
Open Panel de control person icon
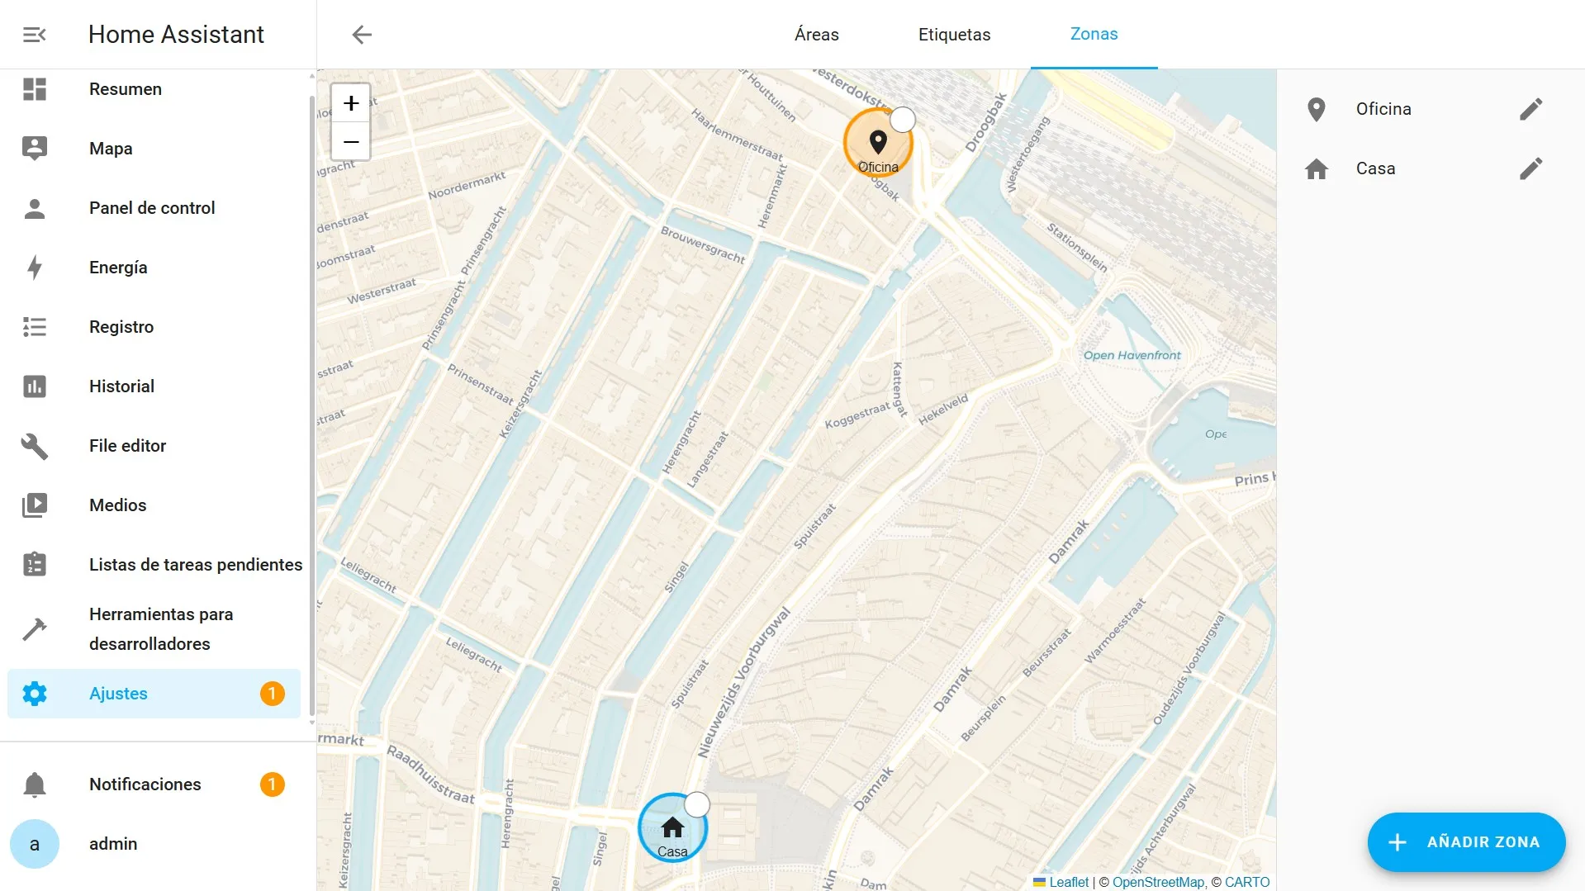pos(35,208)
